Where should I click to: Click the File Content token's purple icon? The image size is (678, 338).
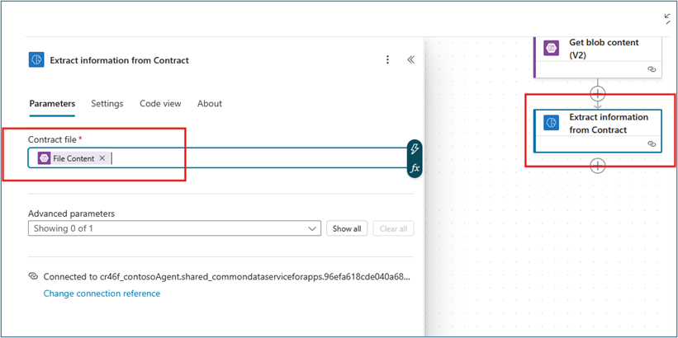(44, 158)
